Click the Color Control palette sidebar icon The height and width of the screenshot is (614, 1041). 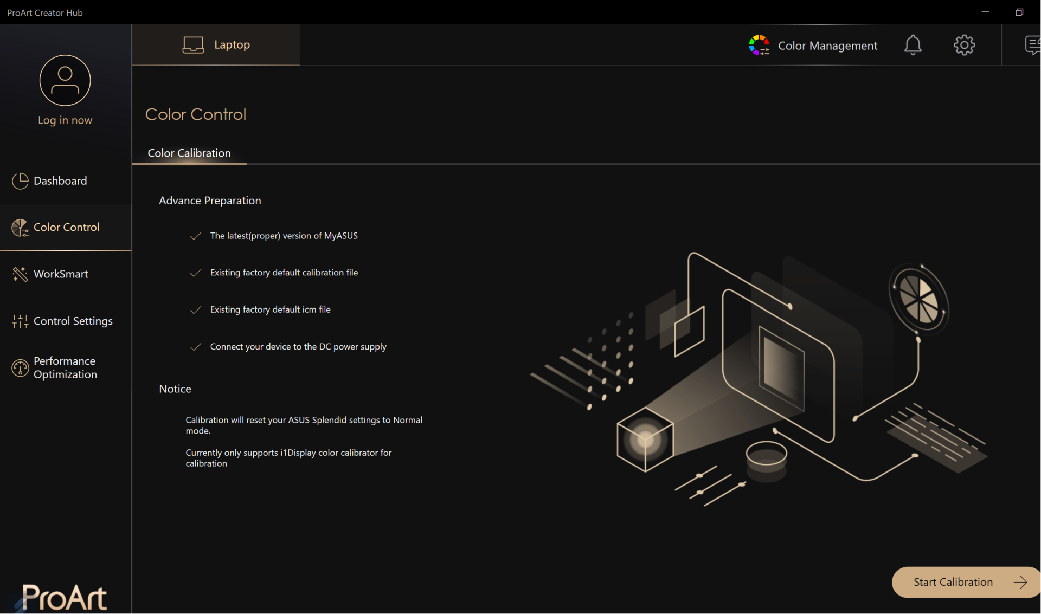[x=20, y=228]
